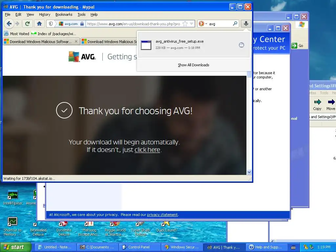
Task: Click the URL address field
Action: (x=134, y=24)
